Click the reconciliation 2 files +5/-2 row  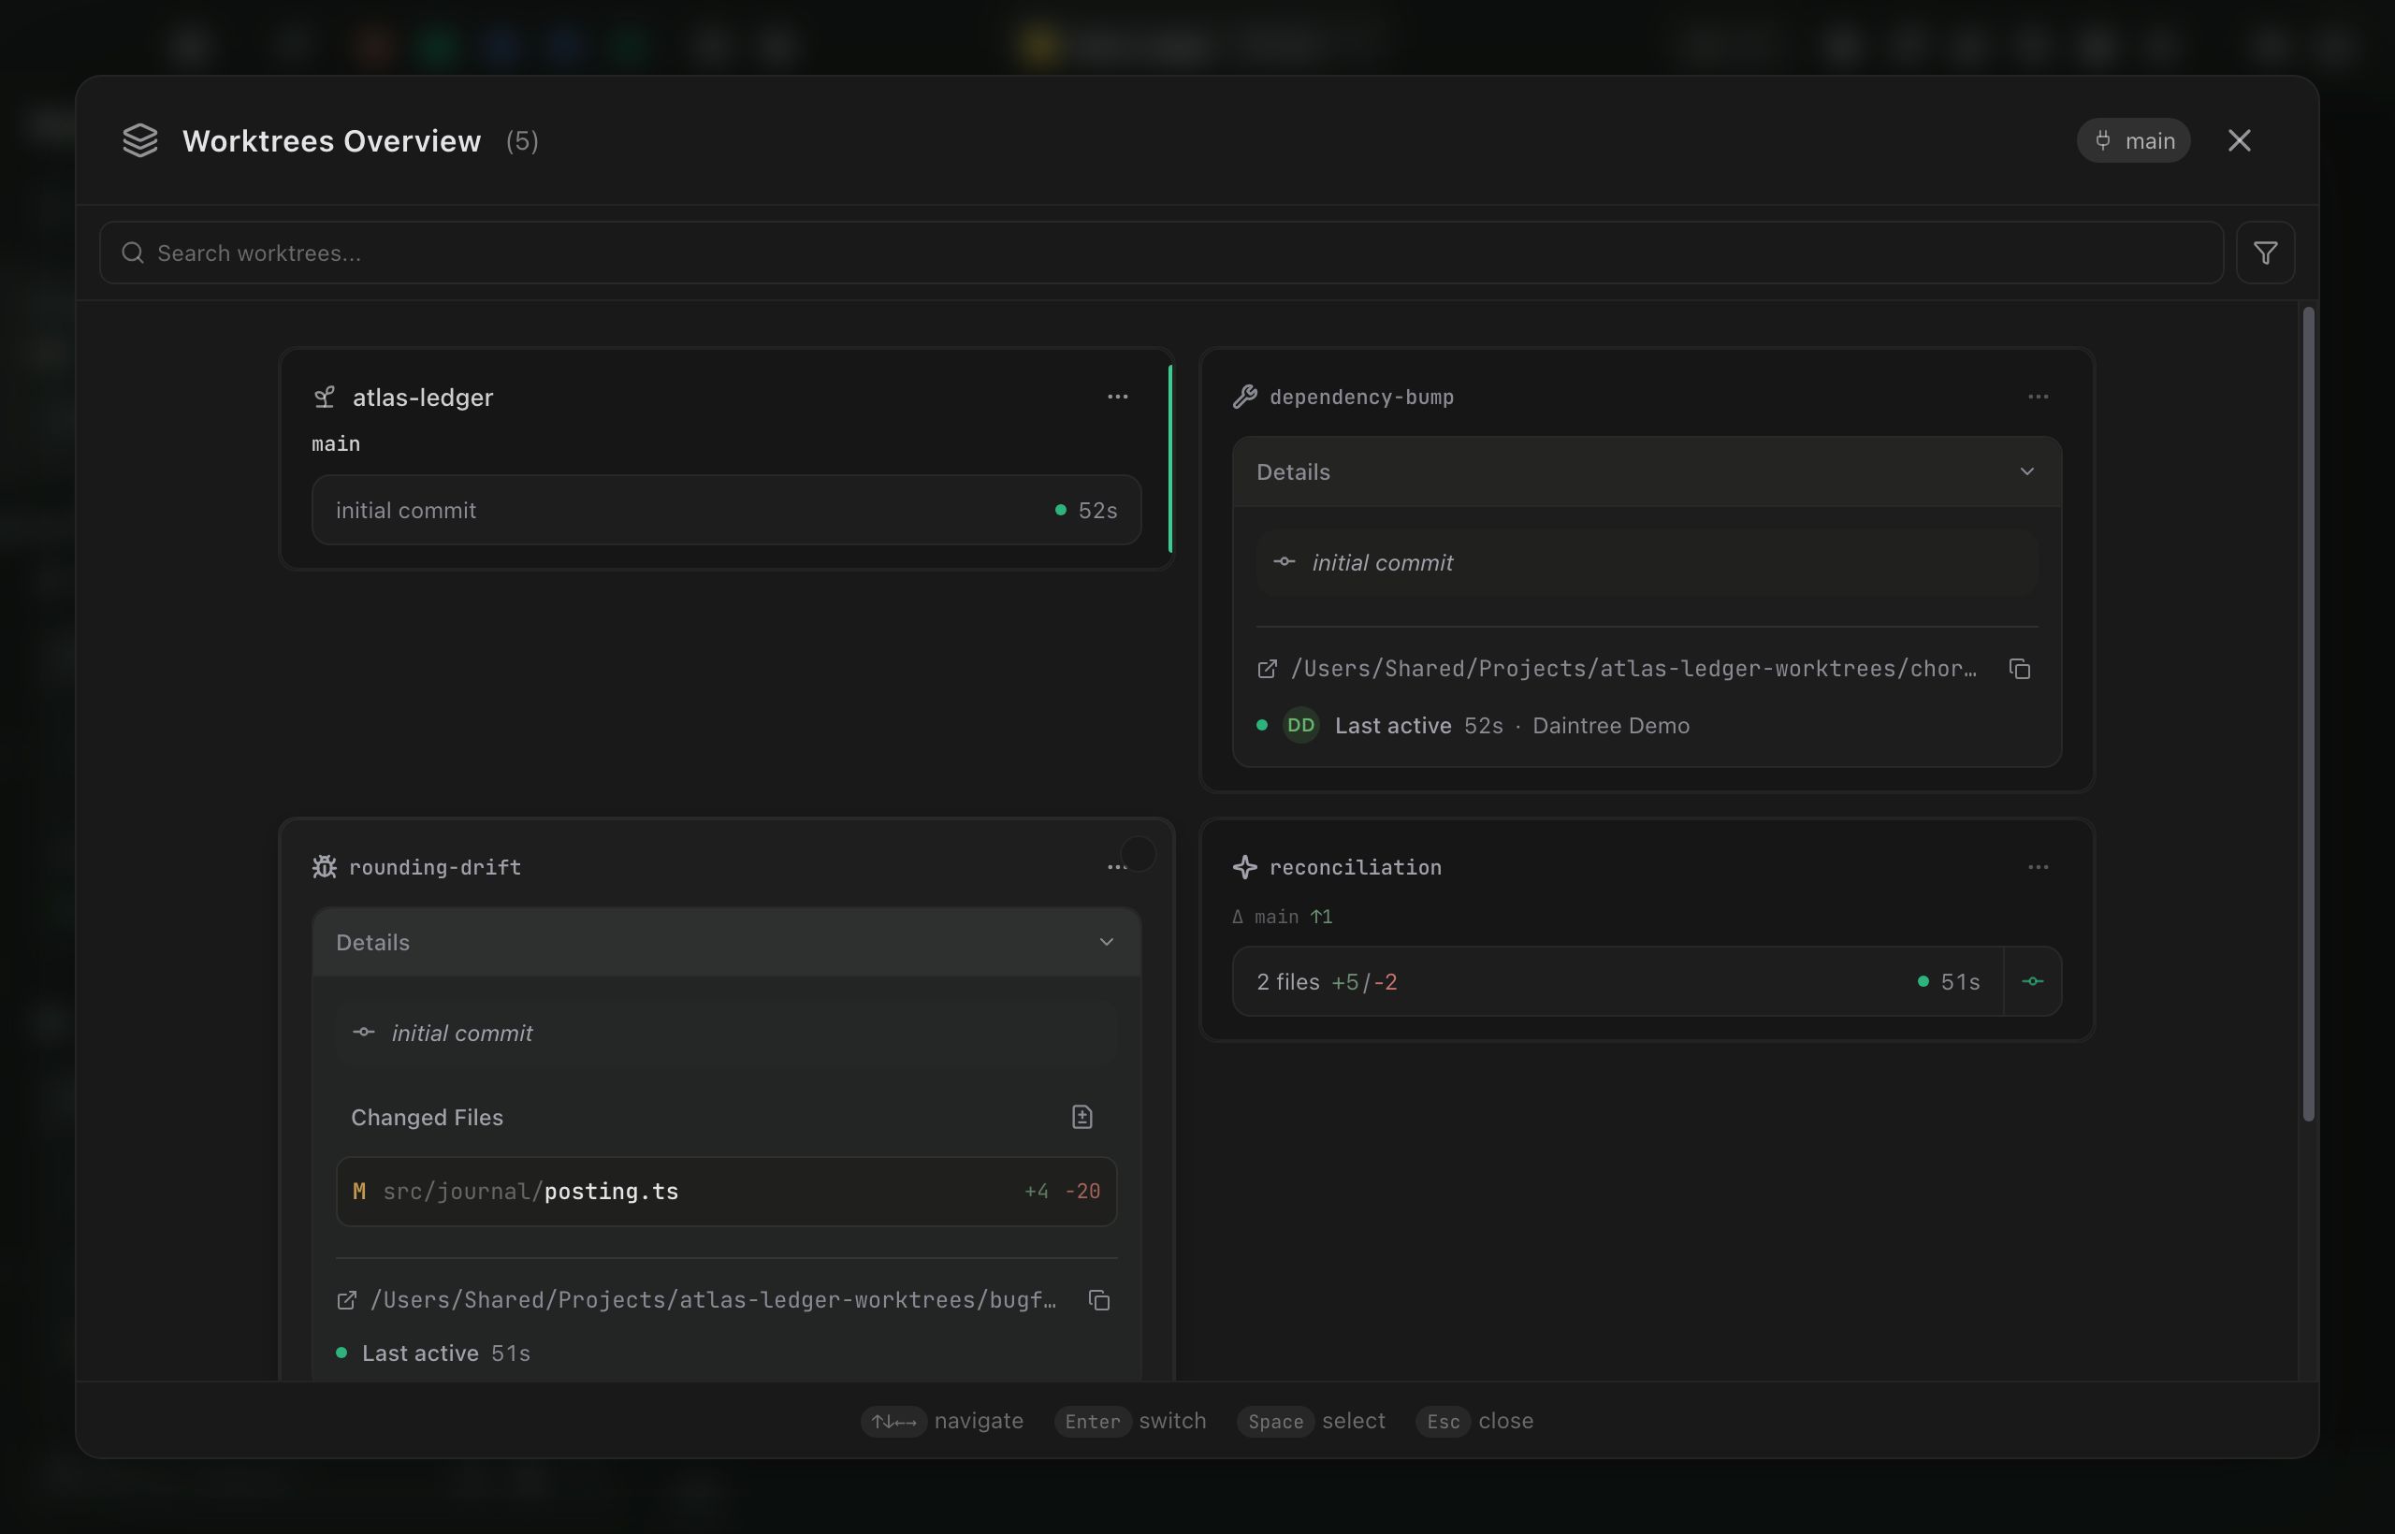1618,981
